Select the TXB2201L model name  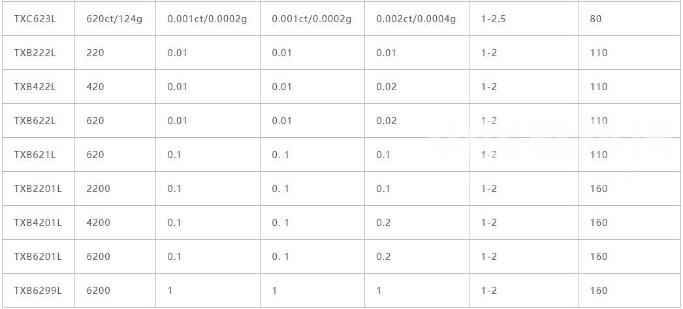point(38,189)
